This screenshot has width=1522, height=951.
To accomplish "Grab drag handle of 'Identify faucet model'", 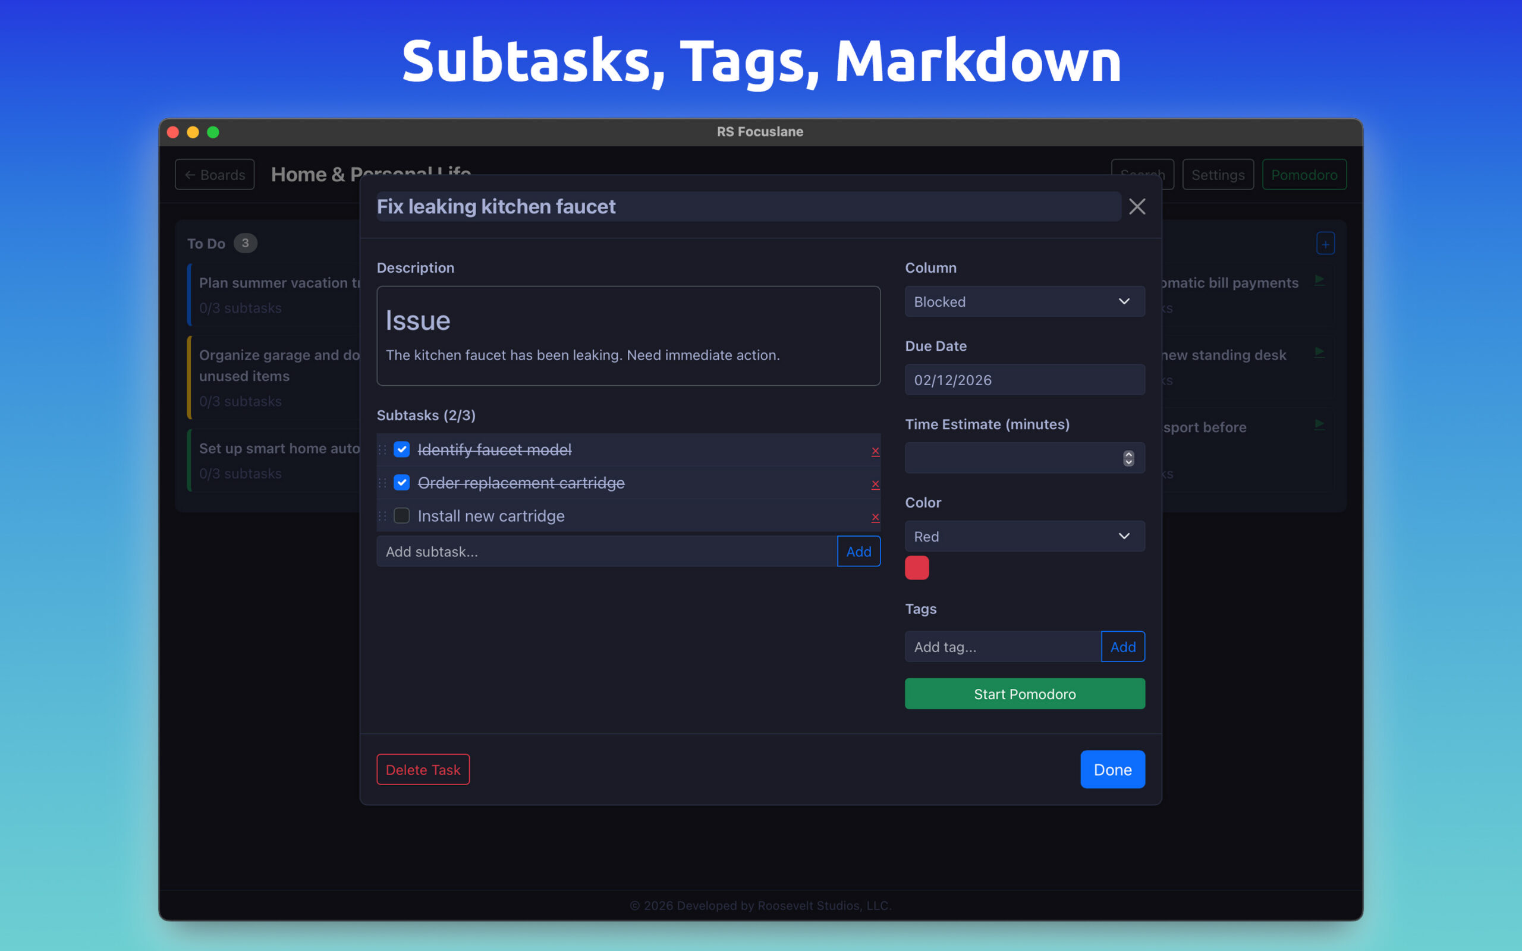I will pyautogui.click(x=382, y=450).
